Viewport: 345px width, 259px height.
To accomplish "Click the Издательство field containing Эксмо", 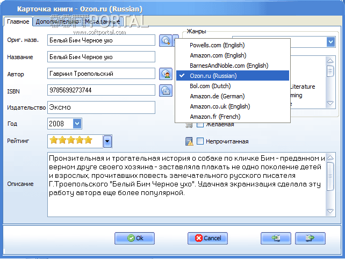I will pyautogui.click(x=101, y=107).
